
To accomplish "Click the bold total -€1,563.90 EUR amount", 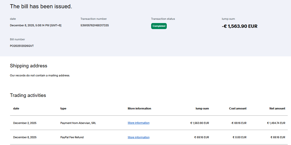I will pos(239,26).
